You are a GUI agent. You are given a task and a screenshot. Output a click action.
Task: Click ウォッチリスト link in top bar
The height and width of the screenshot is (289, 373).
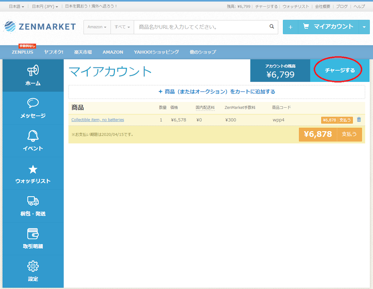[x=296, y=7]
